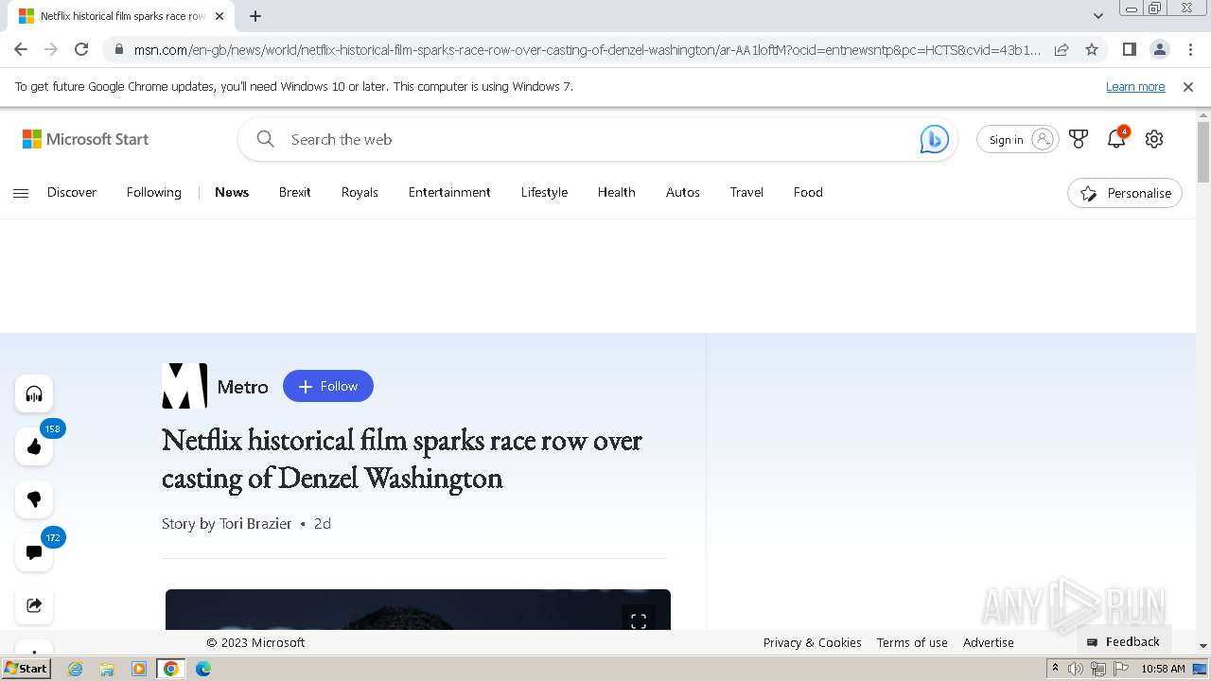Image resolution: width=1211 pixels, height=681 pixels.
Task: Dismiss the Chrome update notification bar
Action: (1188, 86)
